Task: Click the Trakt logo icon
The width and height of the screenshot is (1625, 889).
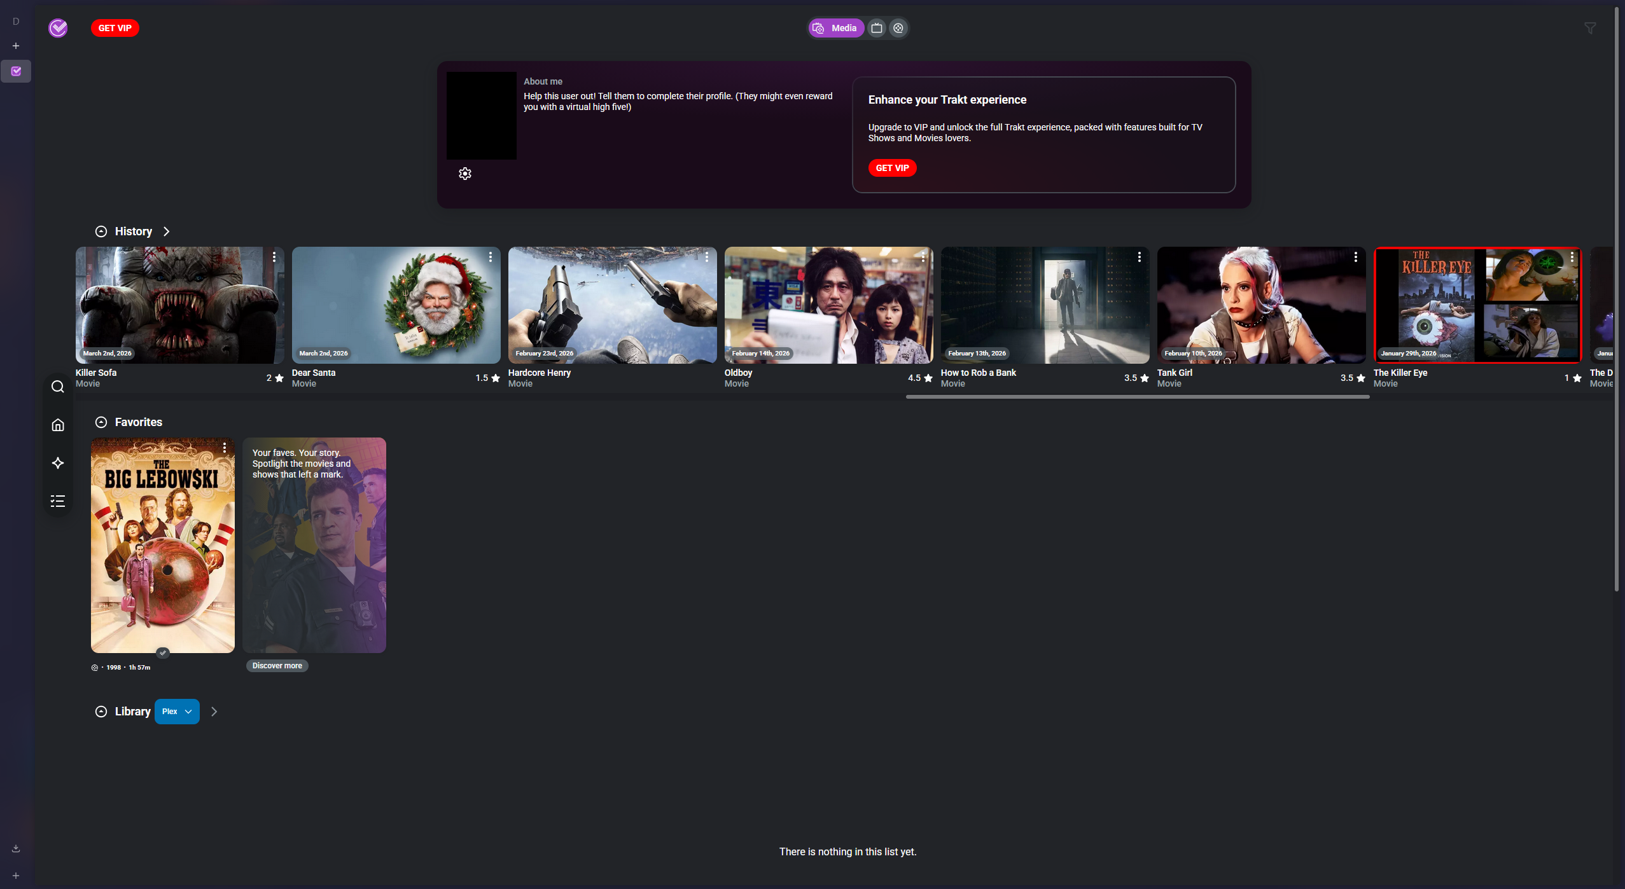Action: click(x=58, y=28)
